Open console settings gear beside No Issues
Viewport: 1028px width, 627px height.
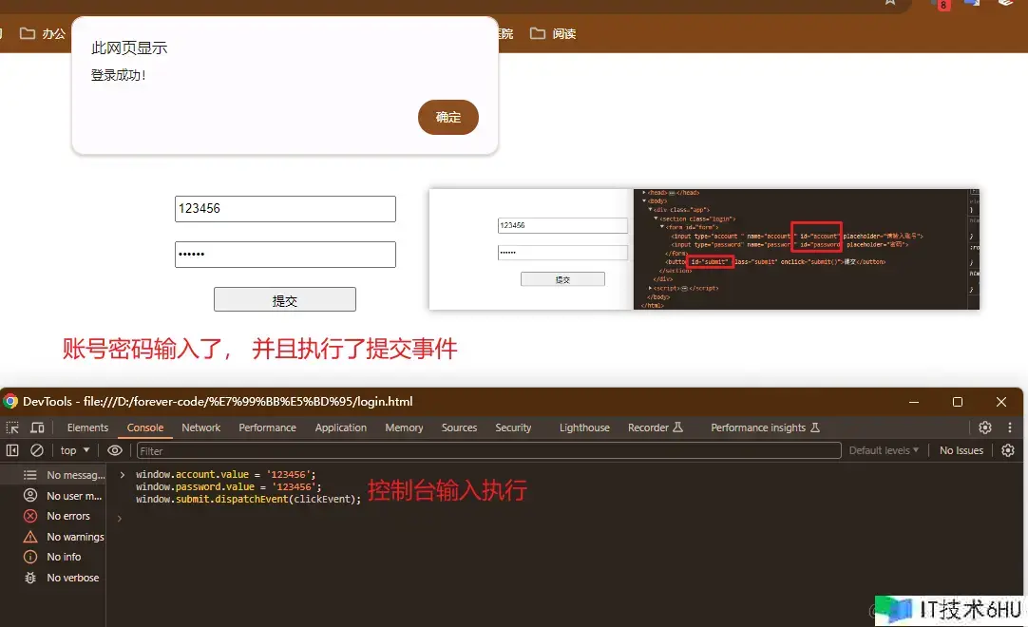(1008, 450)
